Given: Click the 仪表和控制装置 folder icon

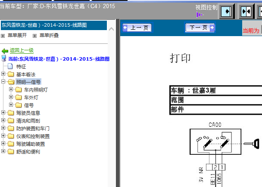Looking at the screenshot, I should pos(11,136).
